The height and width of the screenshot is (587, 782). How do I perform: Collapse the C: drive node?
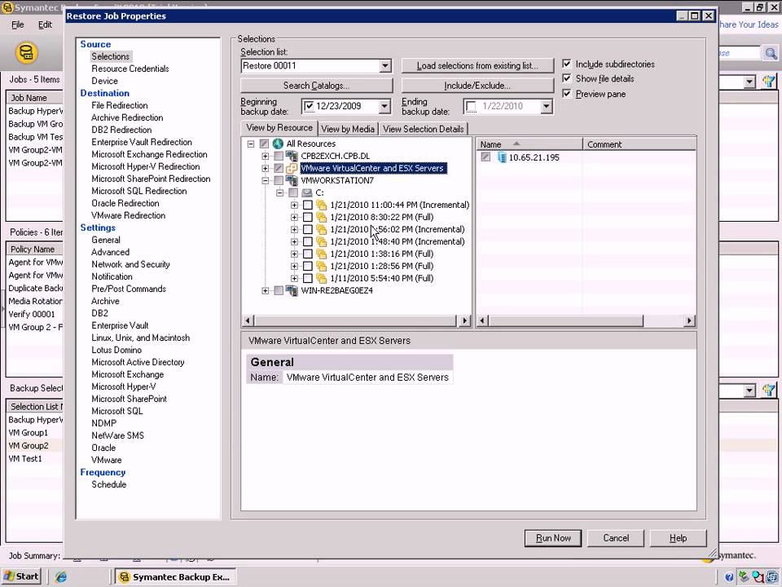(279, 192)
